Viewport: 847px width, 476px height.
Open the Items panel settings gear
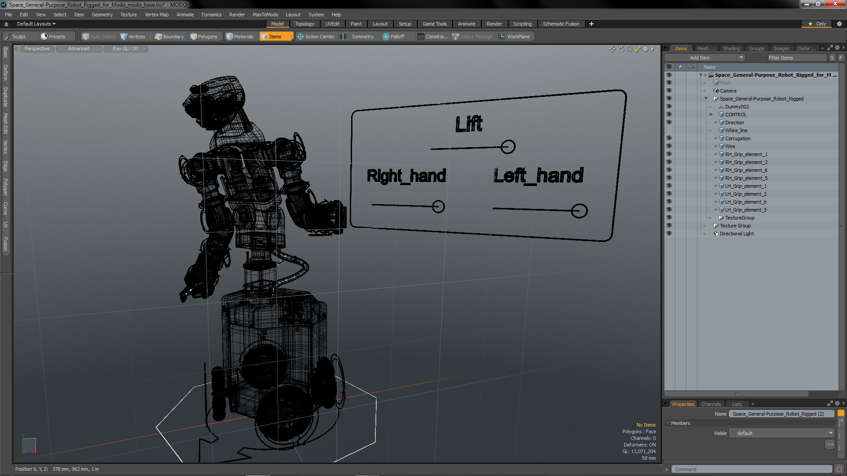point(837,48)
